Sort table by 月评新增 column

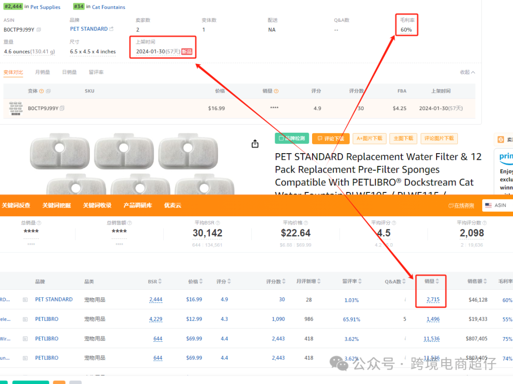point(309,281)
